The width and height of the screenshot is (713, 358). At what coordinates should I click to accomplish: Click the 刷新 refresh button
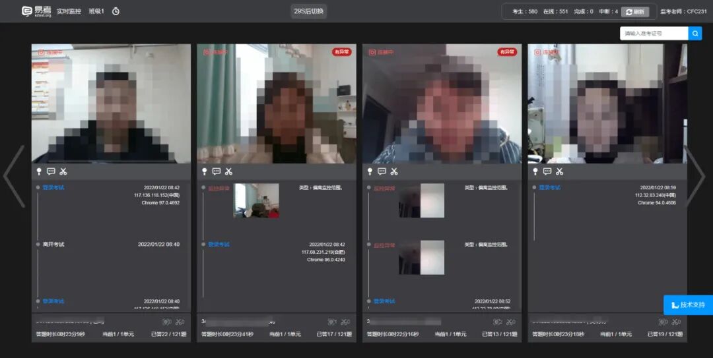pyautogui.click(x=635, y=12)
